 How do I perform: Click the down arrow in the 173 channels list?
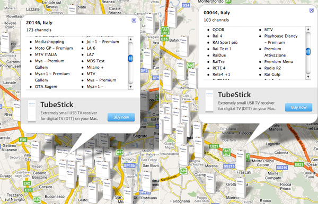pyautogui.click(x=130, y=87)
